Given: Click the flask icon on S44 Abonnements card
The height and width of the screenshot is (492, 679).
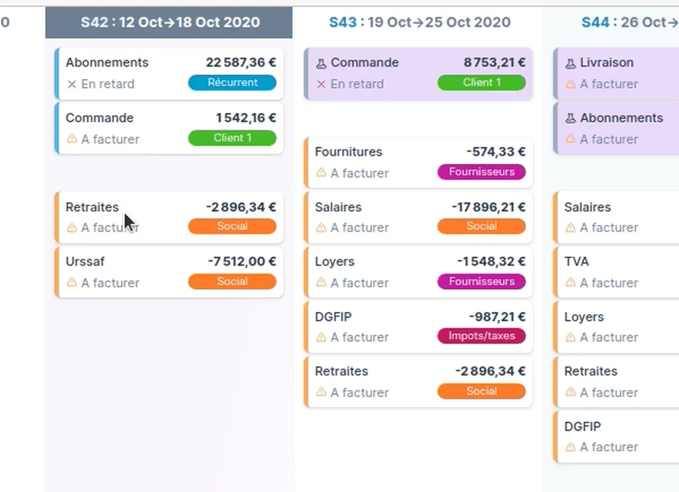Looking at the screenshot, I should (x=570, y=119).
